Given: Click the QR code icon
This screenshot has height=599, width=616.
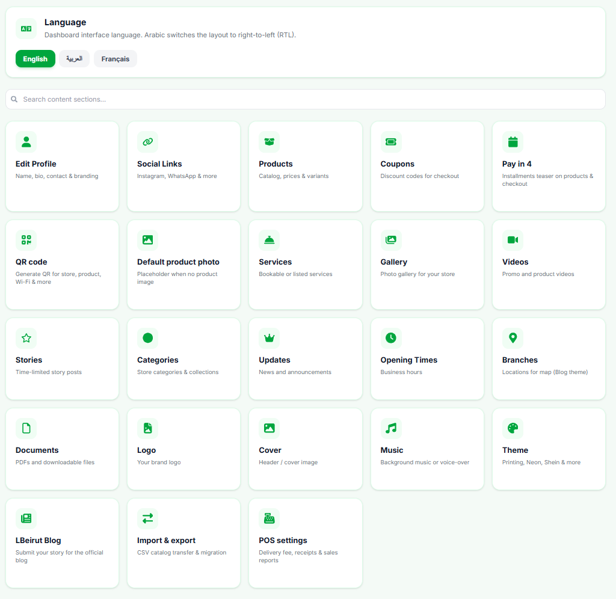Looking at the screenshot, I should pyautogui.click(x=26, y=240).
